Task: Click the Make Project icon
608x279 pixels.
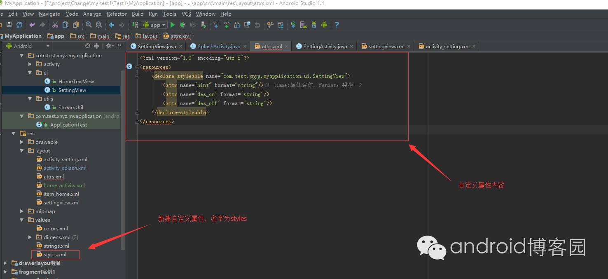Action: click(x=135, y=25)
